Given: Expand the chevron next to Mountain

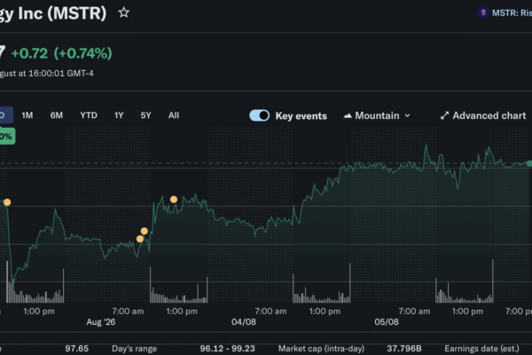Looking at the screenshot, I should tap(408, 116).
